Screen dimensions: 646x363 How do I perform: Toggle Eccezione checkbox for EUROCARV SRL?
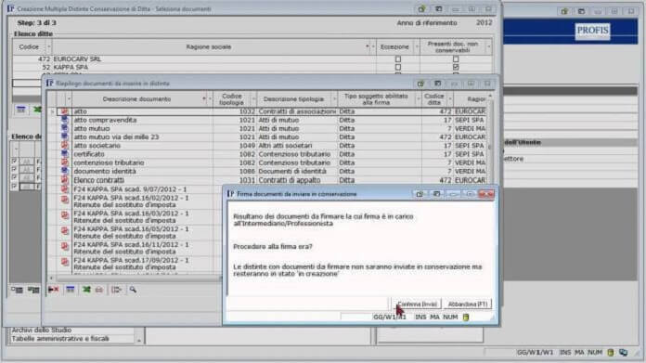click(x=398, y=58)
